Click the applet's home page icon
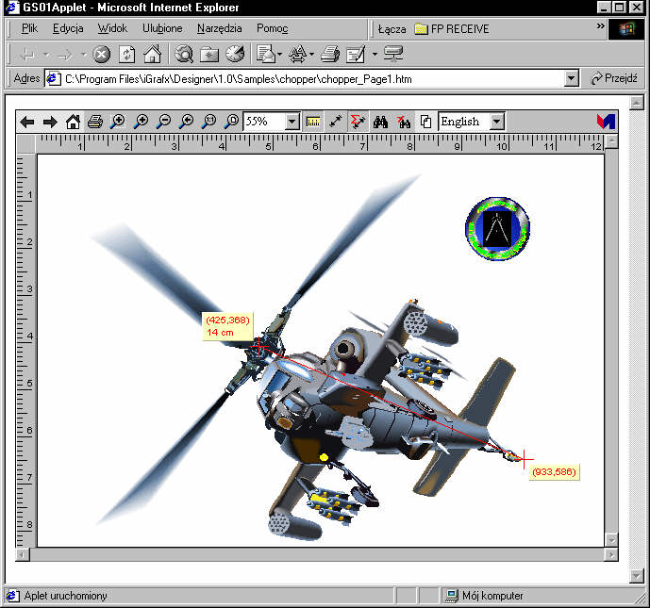Image resolution: width=650 pixels, height=608 pixels. pyautogui.click(x=73, y=122)
